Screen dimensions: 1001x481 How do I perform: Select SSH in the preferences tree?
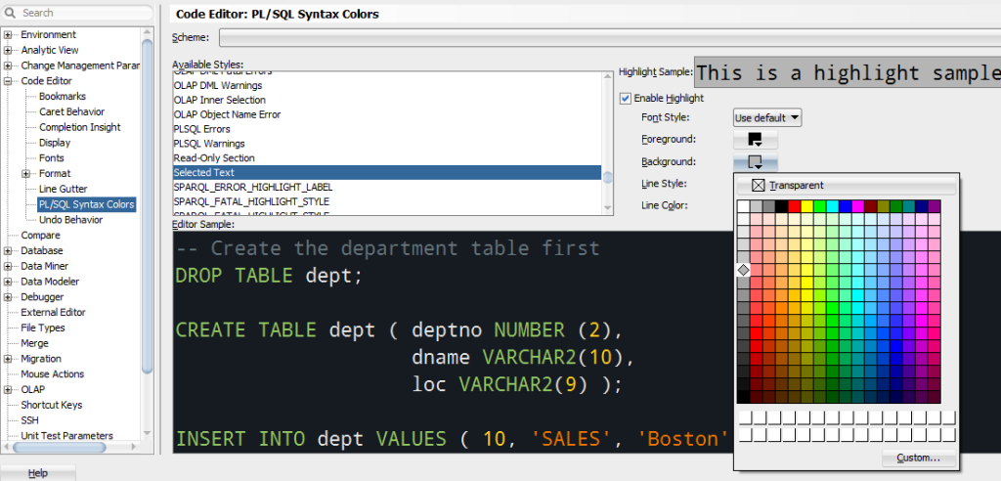tap(29, 420)
